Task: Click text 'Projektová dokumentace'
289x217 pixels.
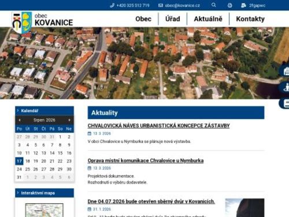Action: [x=111, y=176]
